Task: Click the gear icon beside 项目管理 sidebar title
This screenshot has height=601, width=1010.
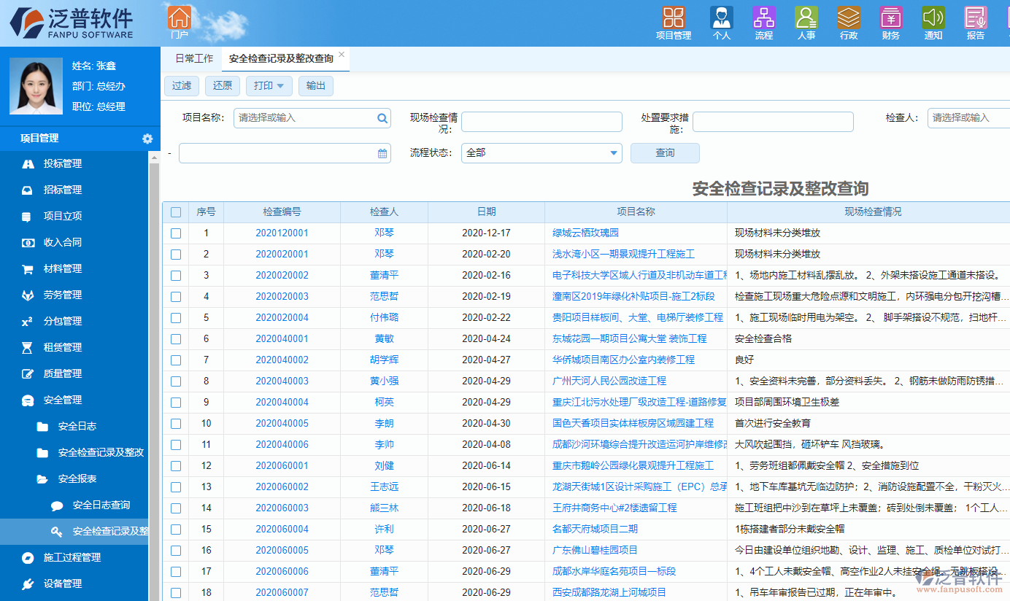Action: point(147,139)
